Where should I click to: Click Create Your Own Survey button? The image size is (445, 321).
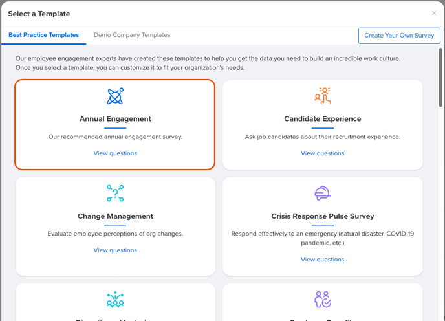[x=399, y=36]
